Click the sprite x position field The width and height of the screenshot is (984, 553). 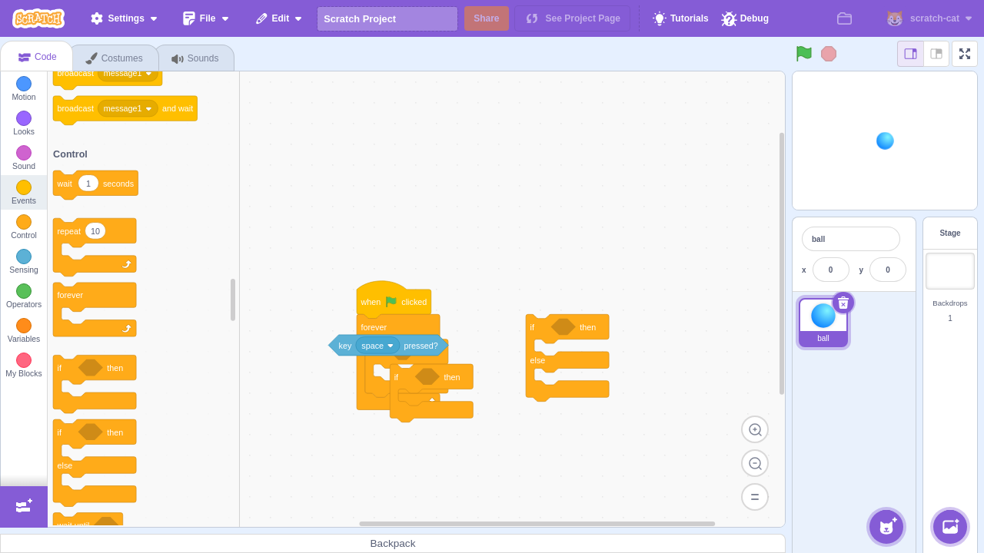point(831,270)
